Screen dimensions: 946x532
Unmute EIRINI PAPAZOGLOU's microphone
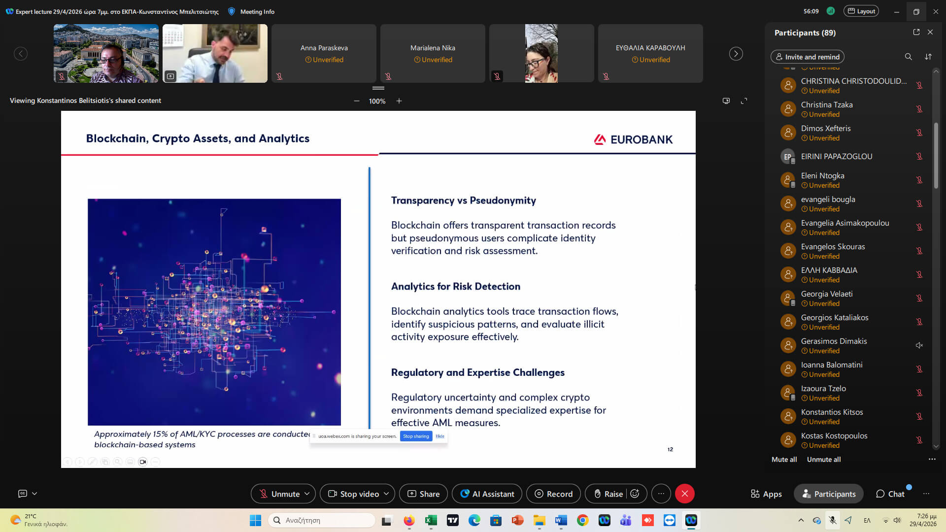[x=919, y=156]
